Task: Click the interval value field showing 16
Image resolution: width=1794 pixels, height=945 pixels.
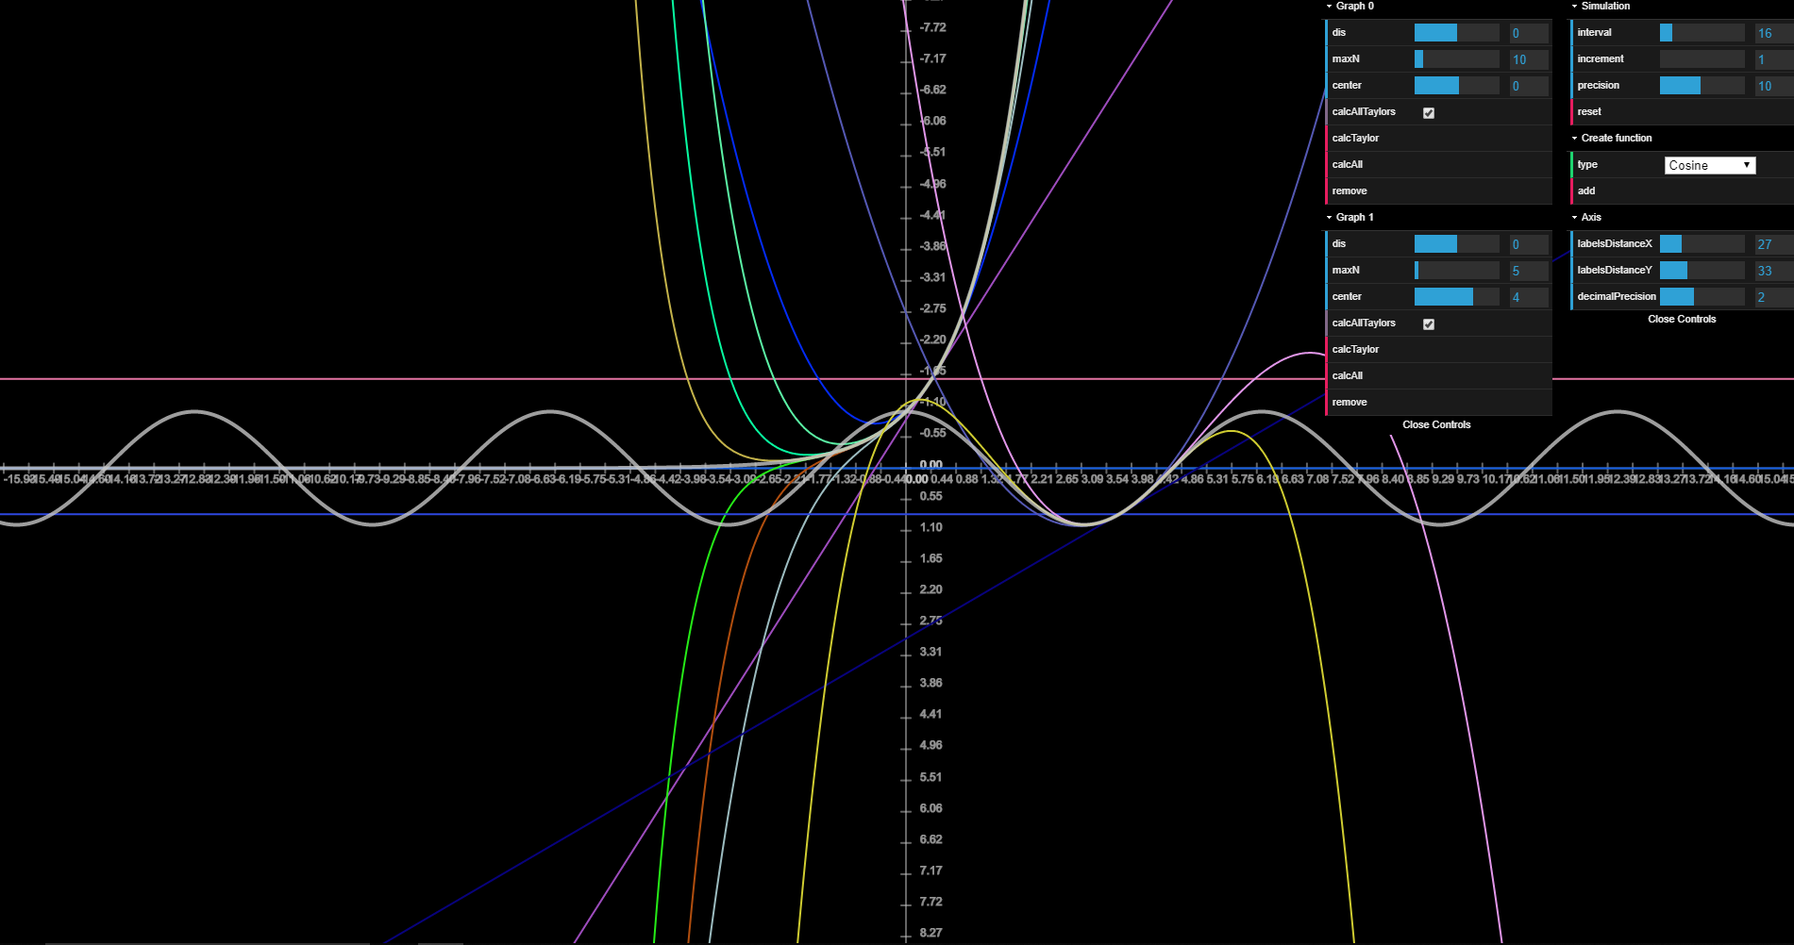Action: click(1774, 33)
